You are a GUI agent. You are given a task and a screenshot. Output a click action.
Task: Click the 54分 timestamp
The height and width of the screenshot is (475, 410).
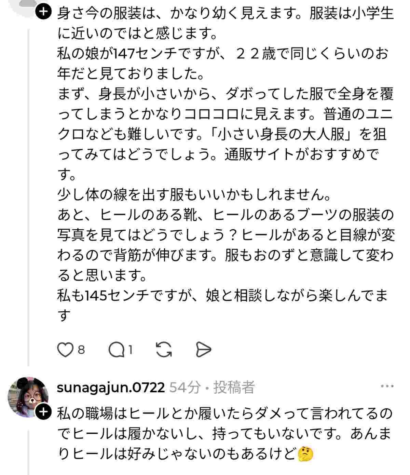click(184, 388)
